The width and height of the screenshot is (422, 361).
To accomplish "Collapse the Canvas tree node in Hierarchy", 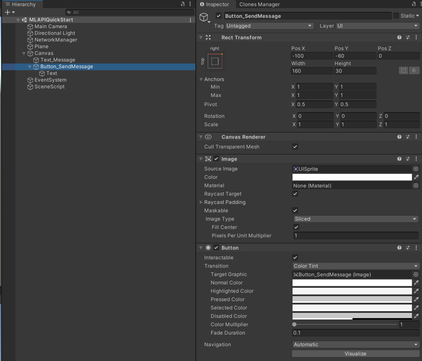I will click(x=24, y=53).
